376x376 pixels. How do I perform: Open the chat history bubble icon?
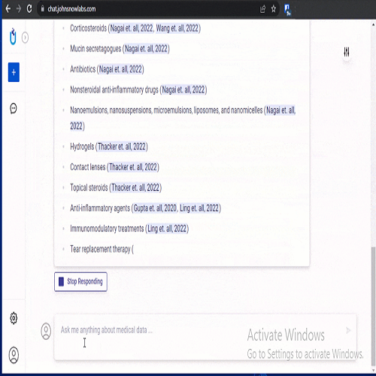coord(14,108)
